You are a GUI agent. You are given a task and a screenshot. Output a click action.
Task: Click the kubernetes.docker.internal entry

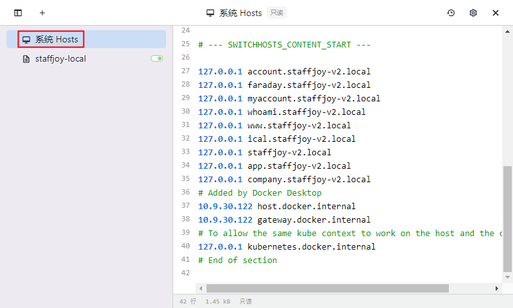(287, 246)
